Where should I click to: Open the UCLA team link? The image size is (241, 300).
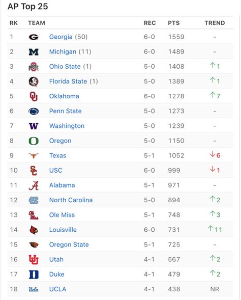[57, 289]
